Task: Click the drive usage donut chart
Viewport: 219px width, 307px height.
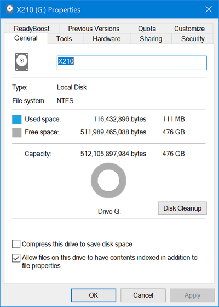Action: 108,180
